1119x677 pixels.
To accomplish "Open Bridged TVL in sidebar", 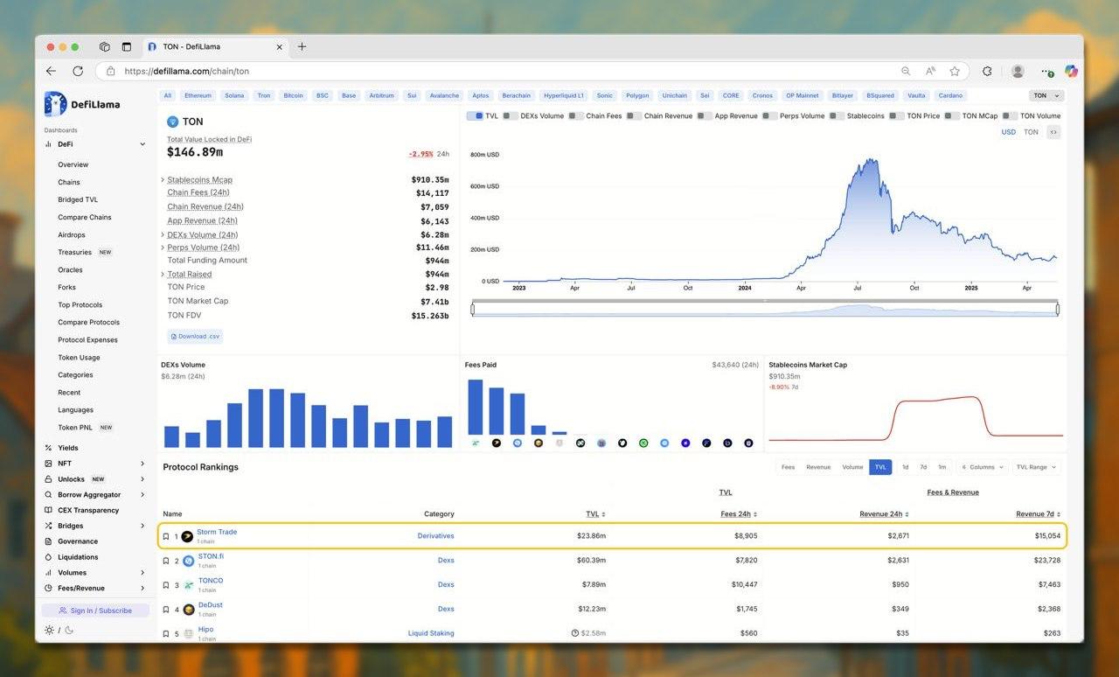I will click(x=78, y=199).
